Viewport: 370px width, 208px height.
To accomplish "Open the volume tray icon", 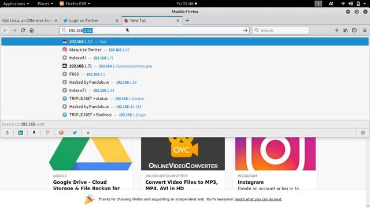I will point(351,3).
